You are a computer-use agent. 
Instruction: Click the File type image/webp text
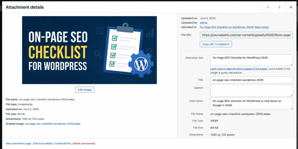coord(19,104)
